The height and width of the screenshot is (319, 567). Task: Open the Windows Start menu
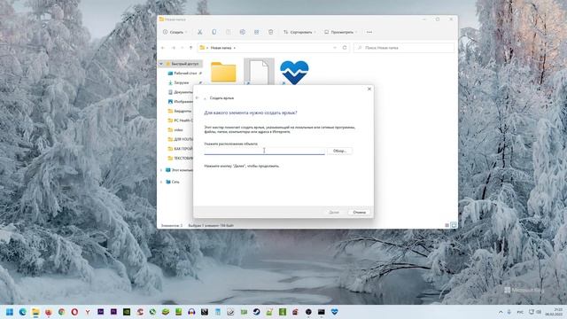point(10,312)
